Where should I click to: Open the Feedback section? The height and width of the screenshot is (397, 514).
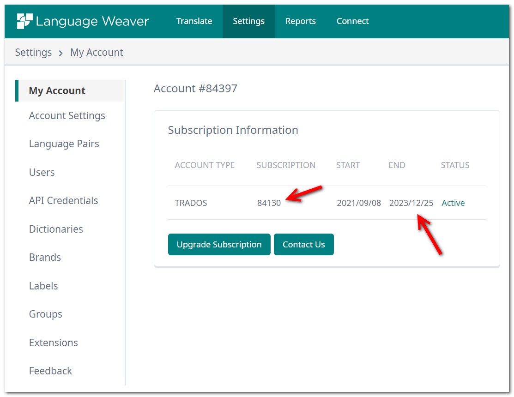[50, 371]
